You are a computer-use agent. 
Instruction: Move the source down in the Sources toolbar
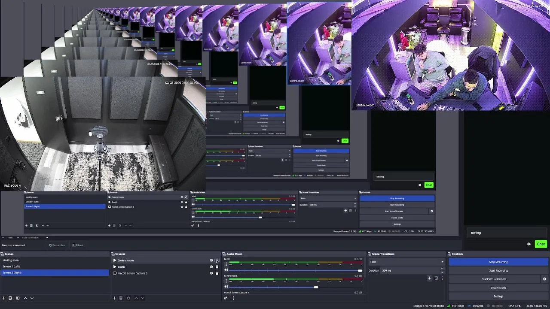pyautogui.click(x=143, y=298)
